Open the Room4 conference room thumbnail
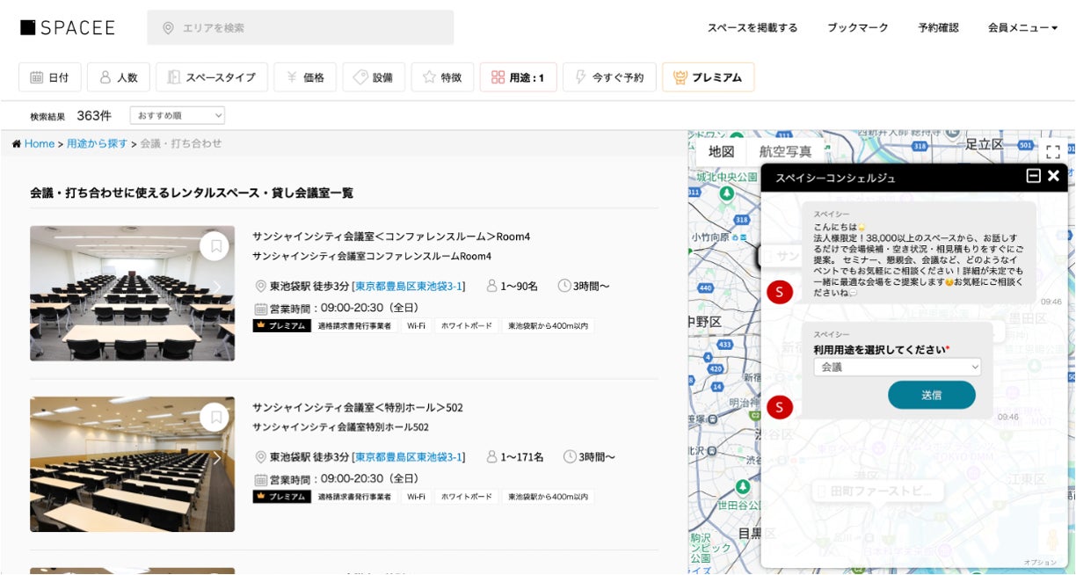 (x=132, y=294)
